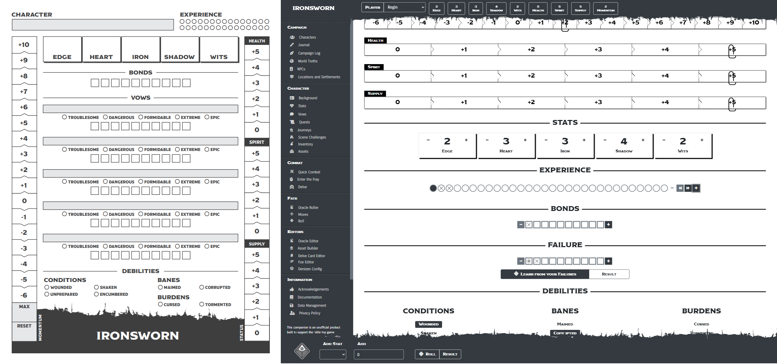The image size is (777, 364).
Task: Open the Data Management page
Action: pos(312,305)
